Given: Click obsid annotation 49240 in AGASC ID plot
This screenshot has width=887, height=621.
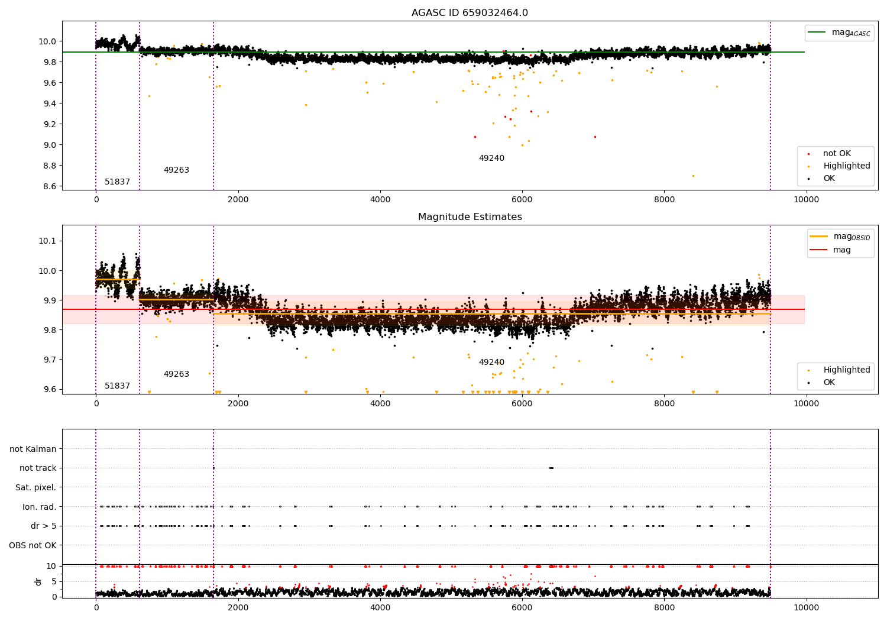Looking at the screenshot, I should point(491,159).
